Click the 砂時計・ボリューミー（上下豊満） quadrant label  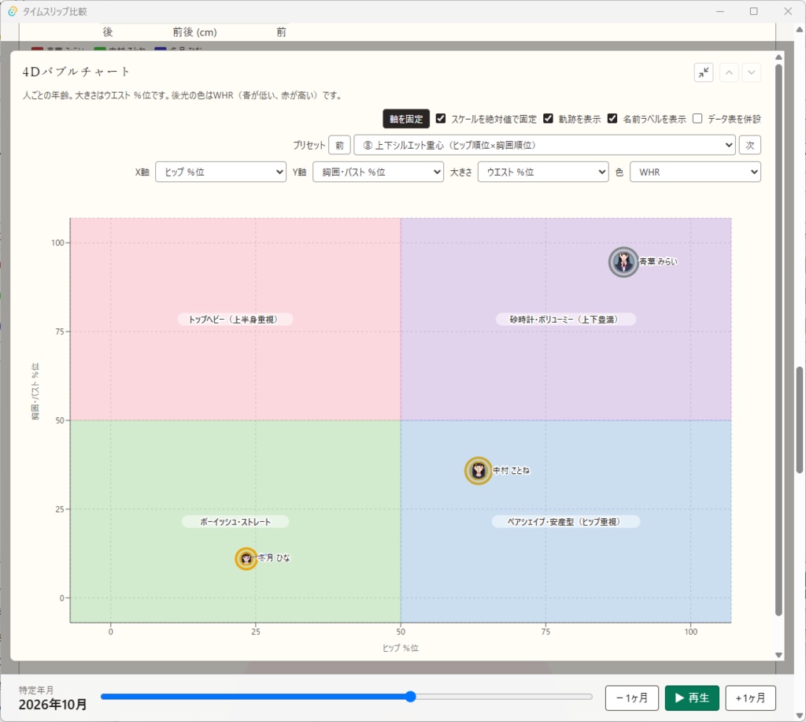pos(565,320)
